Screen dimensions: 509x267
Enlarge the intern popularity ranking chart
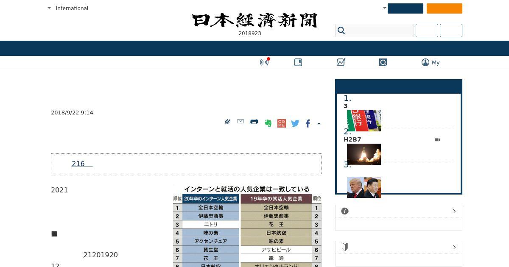point(247,226)
